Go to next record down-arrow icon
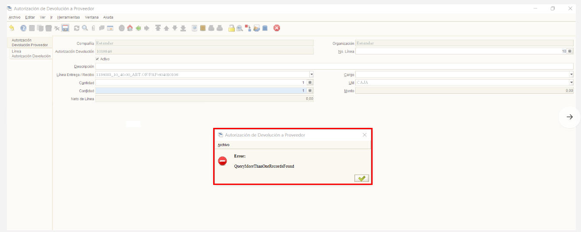Viewport: 581px width, 232px height. pos(175,28)
